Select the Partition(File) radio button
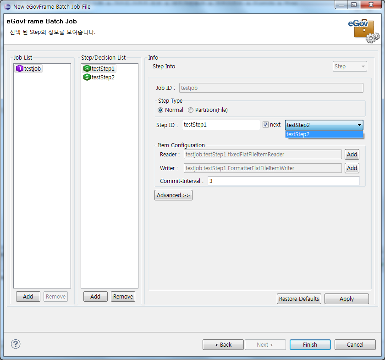The height and width of the screenshot is (360, 385). click(191, 110)
